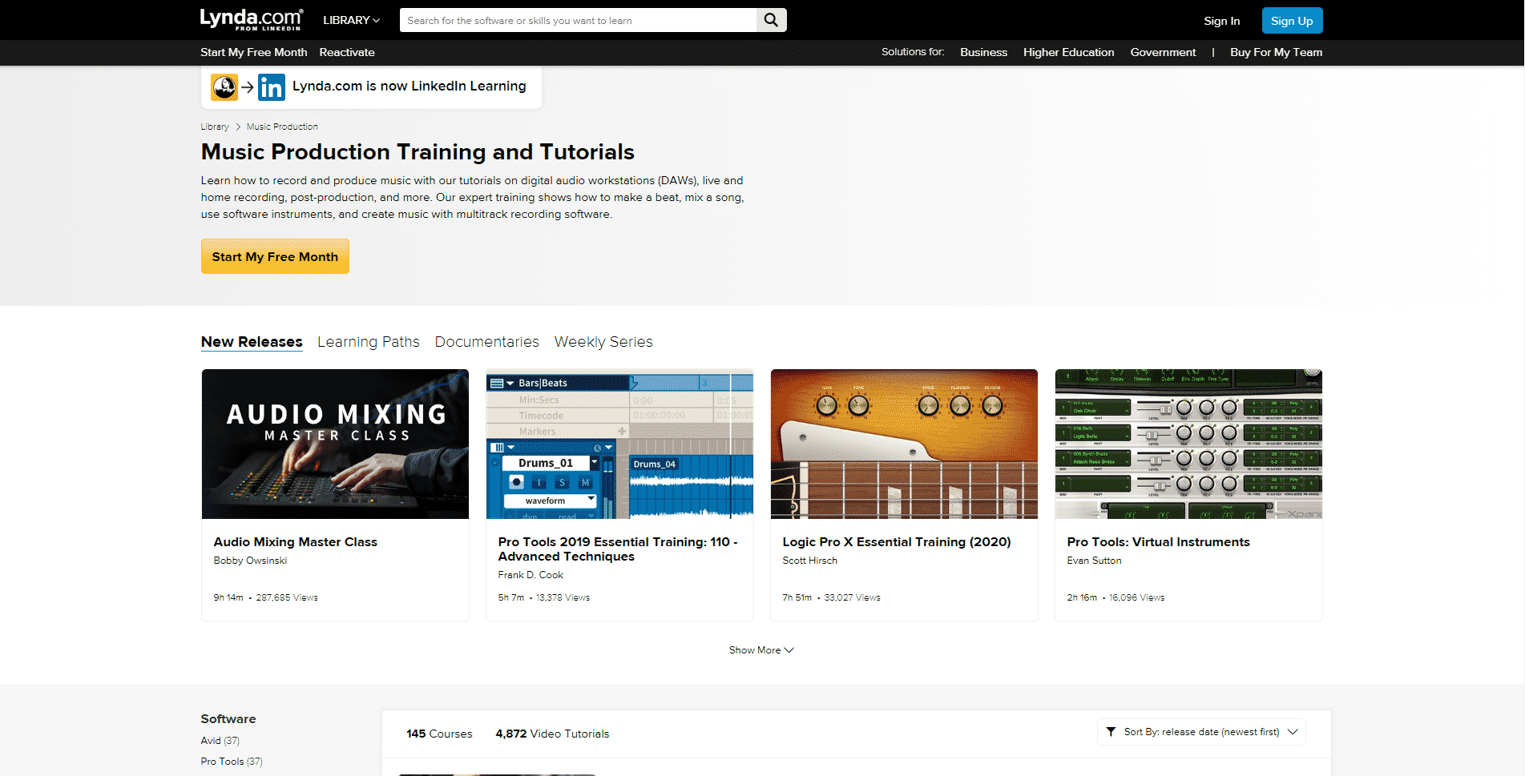Switch to Weekly Series tab
Image resolution: width=1525 pixels, height=776 pixels.
(x=603, y=342)
